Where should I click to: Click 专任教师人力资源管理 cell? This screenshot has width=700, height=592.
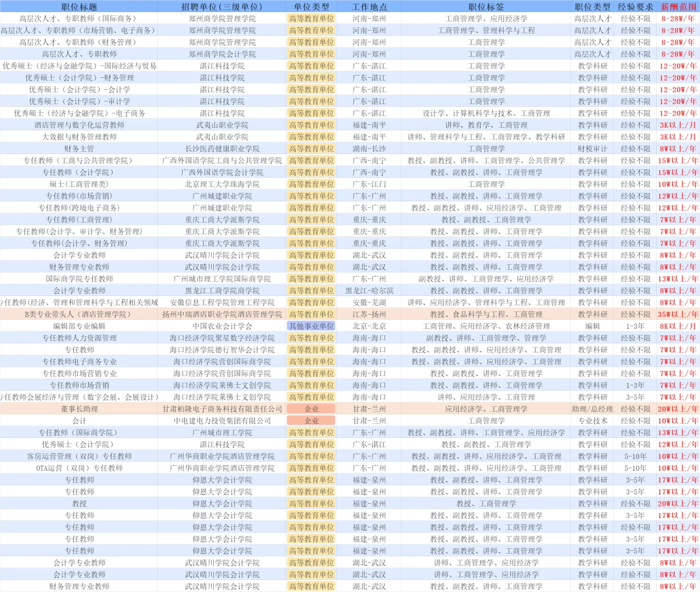pyautogui.click(x=79, y=338)
